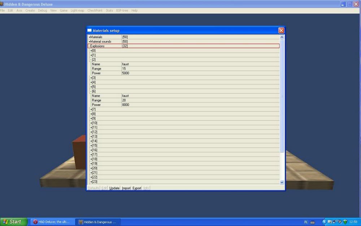Collapse the Explosions node

89,46
